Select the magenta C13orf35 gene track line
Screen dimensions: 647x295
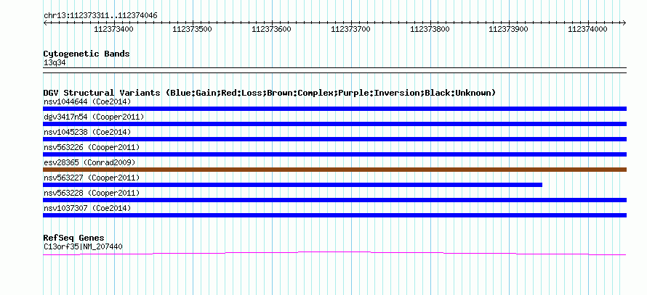[334, 253]
